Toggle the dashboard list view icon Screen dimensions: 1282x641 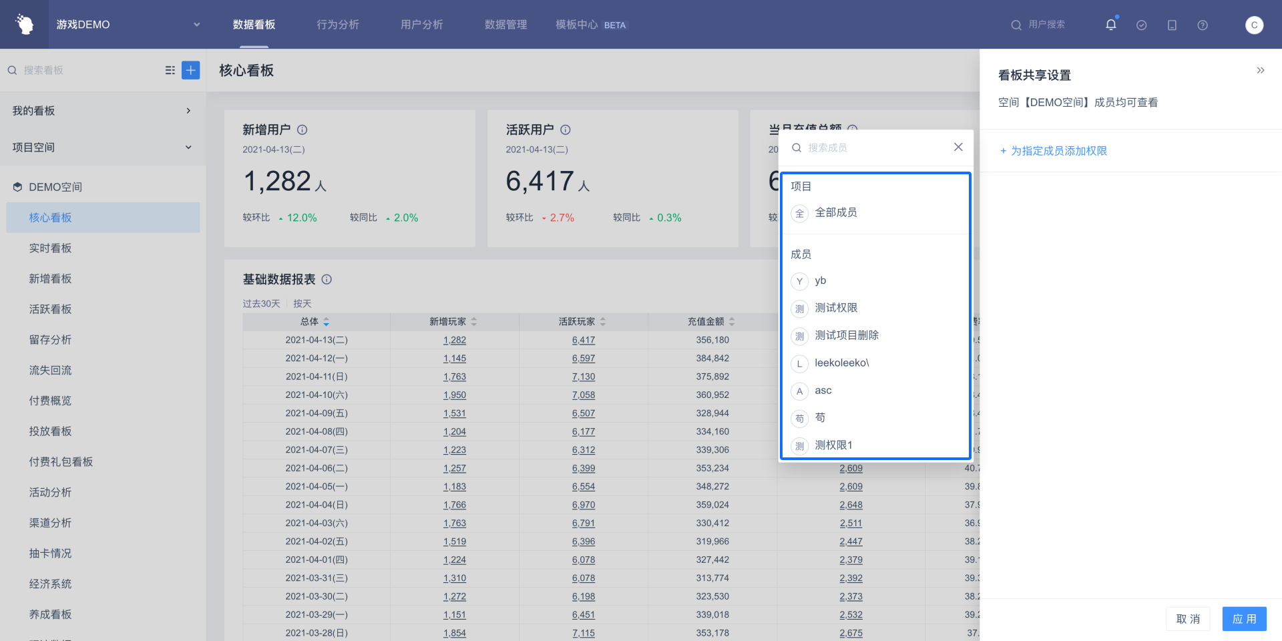tap(170, 70)
